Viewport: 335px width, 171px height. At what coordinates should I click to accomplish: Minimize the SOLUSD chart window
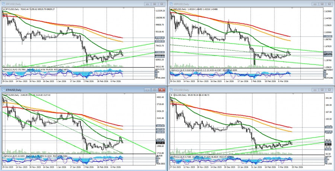tap(315, 90)
